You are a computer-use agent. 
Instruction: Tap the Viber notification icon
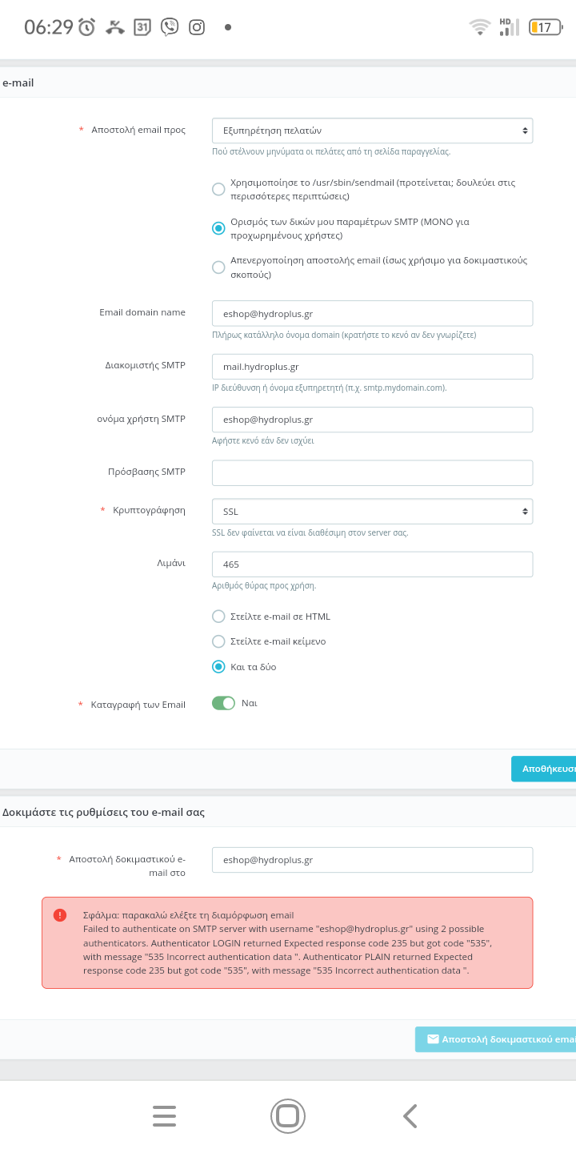click(170, 27)
